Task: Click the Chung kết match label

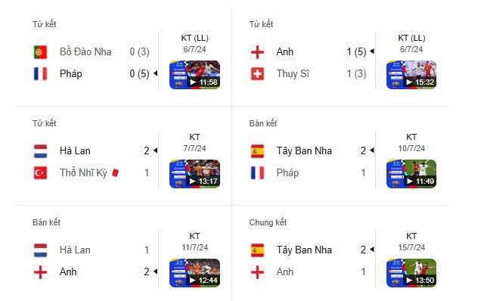Action: tap(268, 222)
